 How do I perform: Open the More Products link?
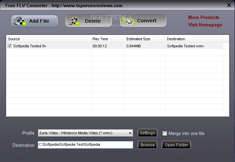pyautogui.click(x=204, y=17)
